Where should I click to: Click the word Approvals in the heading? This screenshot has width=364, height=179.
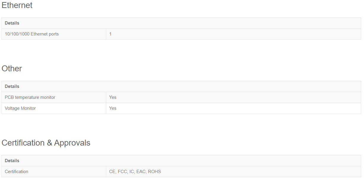point(72,143)
